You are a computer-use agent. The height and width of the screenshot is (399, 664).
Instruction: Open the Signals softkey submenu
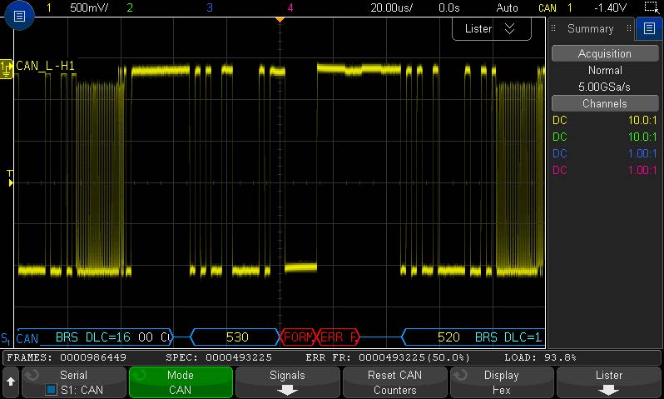click(x=287, y=382)
